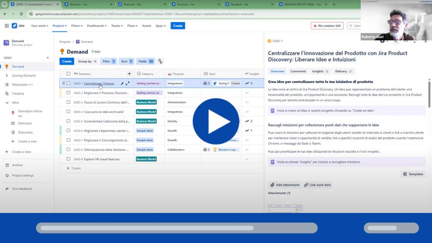Image resolution: width=432 pixels, height=243 pixels.
Task: Check the box for DMD-9 Explore VR travel
Action: tap(68, 159)
